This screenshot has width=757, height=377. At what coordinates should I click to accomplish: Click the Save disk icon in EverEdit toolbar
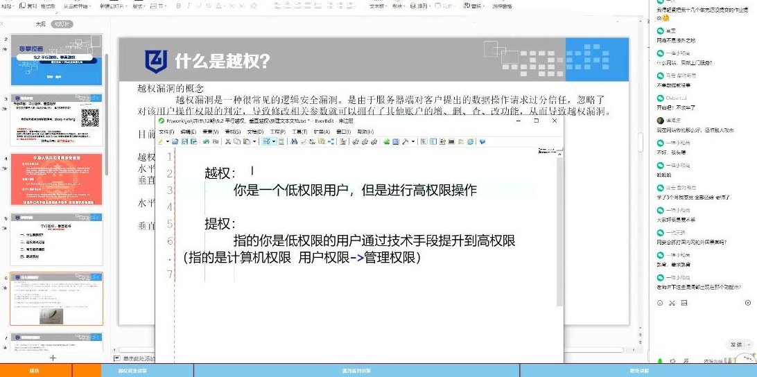[184, 141]
